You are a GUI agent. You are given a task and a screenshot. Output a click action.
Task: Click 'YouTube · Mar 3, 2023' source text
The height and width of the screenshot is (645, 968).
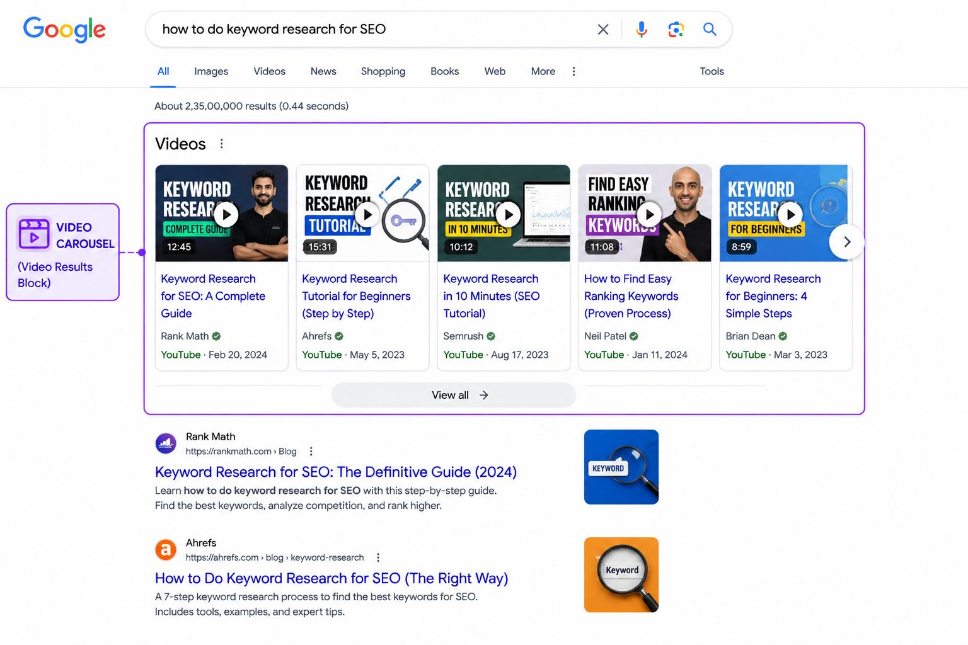point(776,355)
